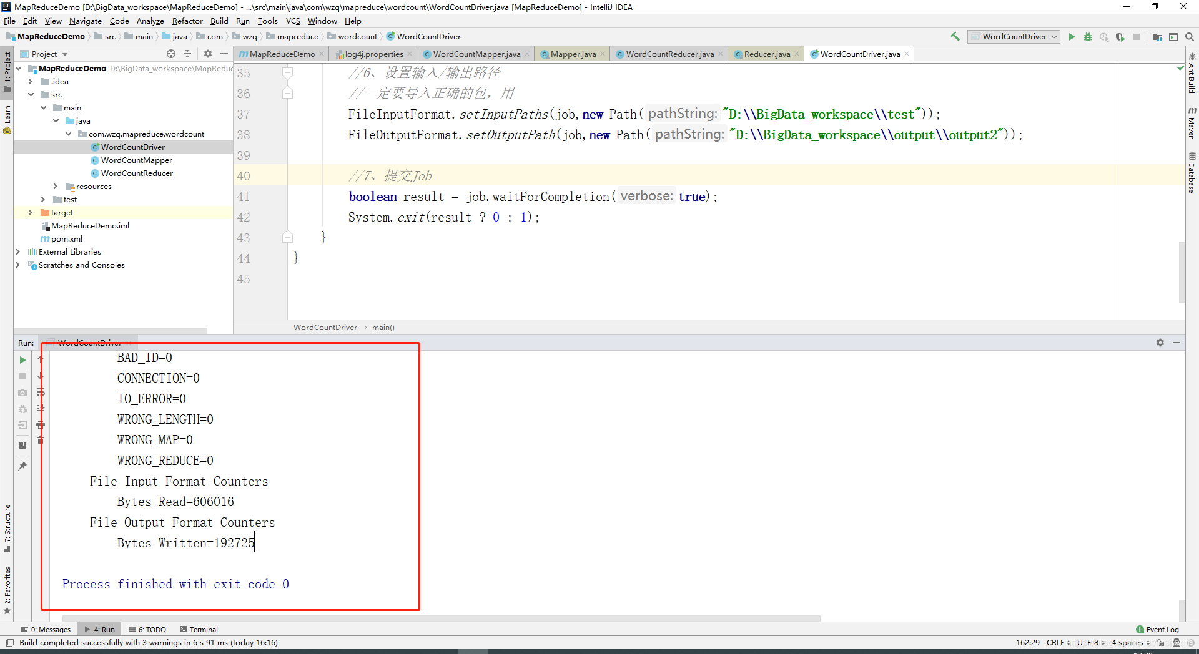Collapse the MapReduceDemo root node
The width and height of the screenshot is (1199, 654).
[x=19, y=69]
